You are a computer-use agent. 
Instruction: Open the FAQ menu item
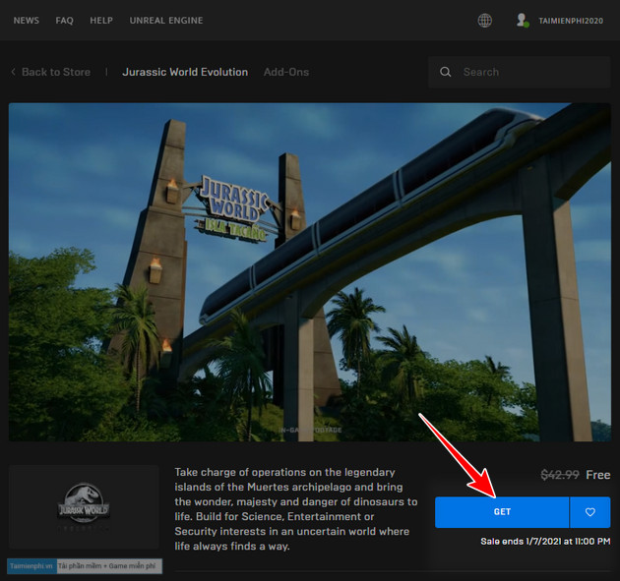pyautogui.click(x=64, y=21)
